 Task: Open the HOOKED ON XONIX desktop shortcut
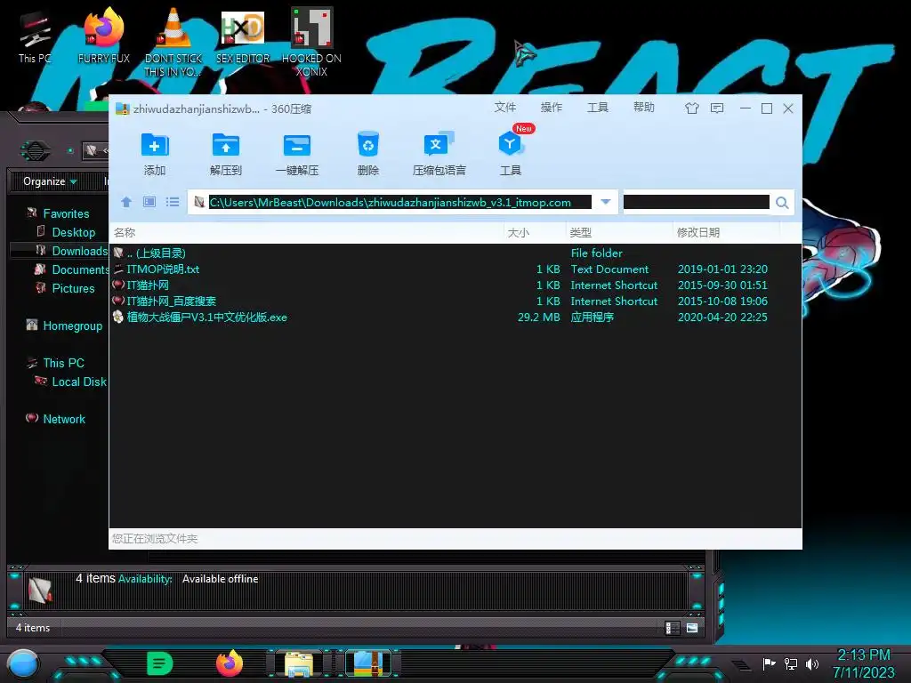pyautogui.click(x=311, y=42)
